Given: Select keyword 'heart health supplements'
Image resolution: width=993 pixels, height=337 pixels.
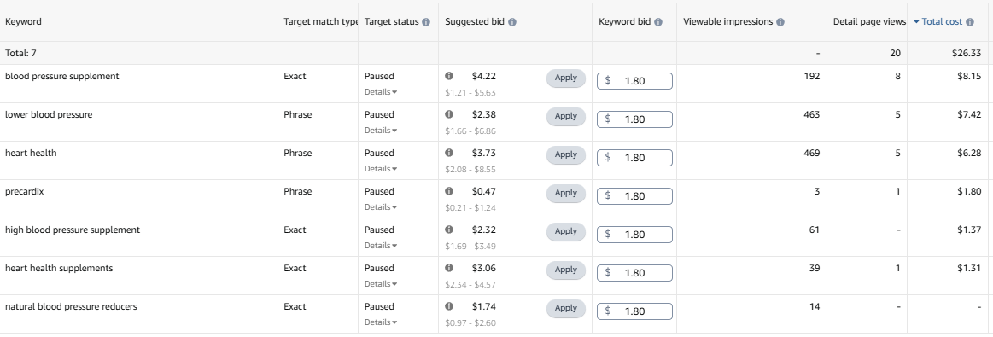Looking at the screenshot, I should pyautogui.click(x=59, y=268).
